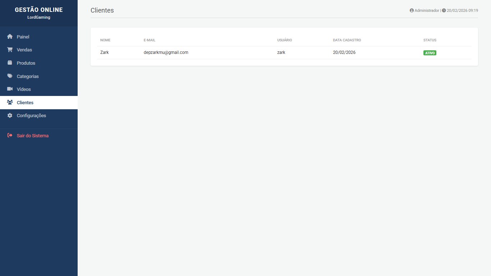Click the clock icon beside the date

[x=444, y=10]
